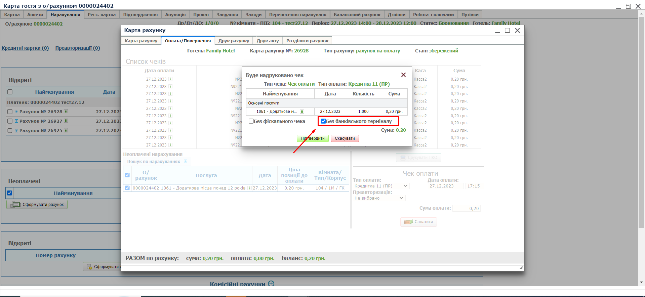
Task: Close the 'Буде надруковано чек' dialog
Action: 403,75
